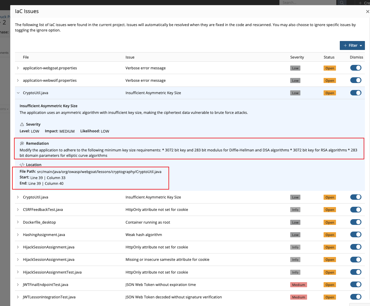Toggle dismiss for HijackSessionAssignmentTest.java

[356, 272]
